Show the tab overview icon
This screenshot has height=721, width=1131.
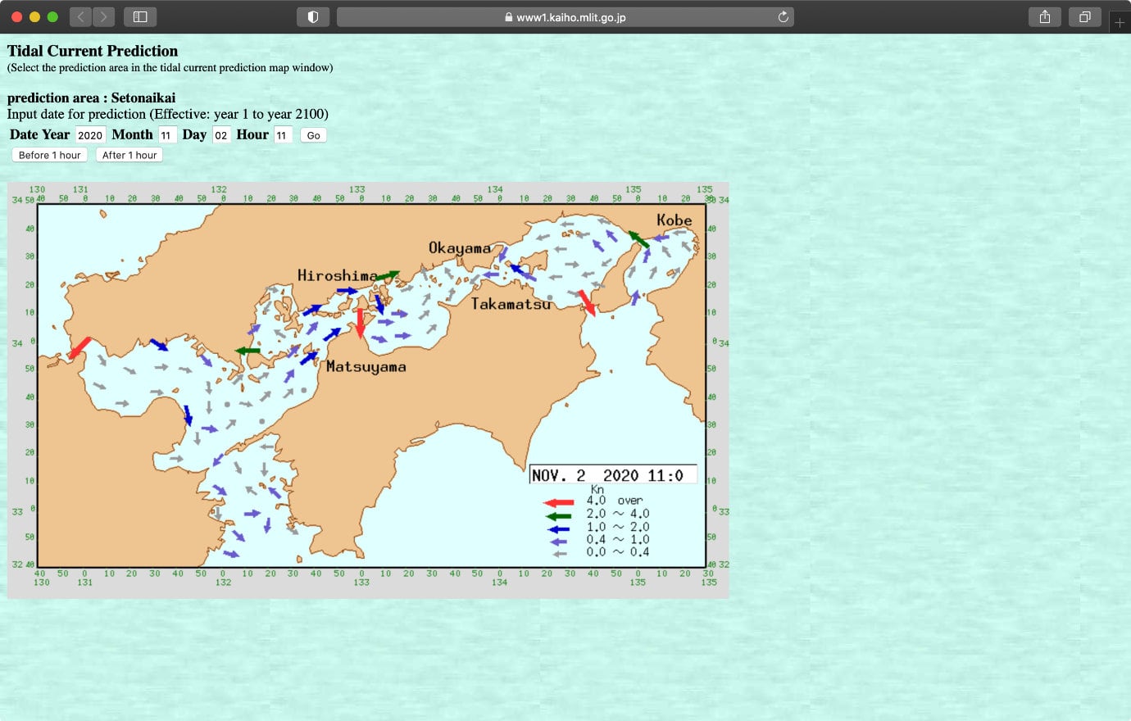coord(1084,16)
